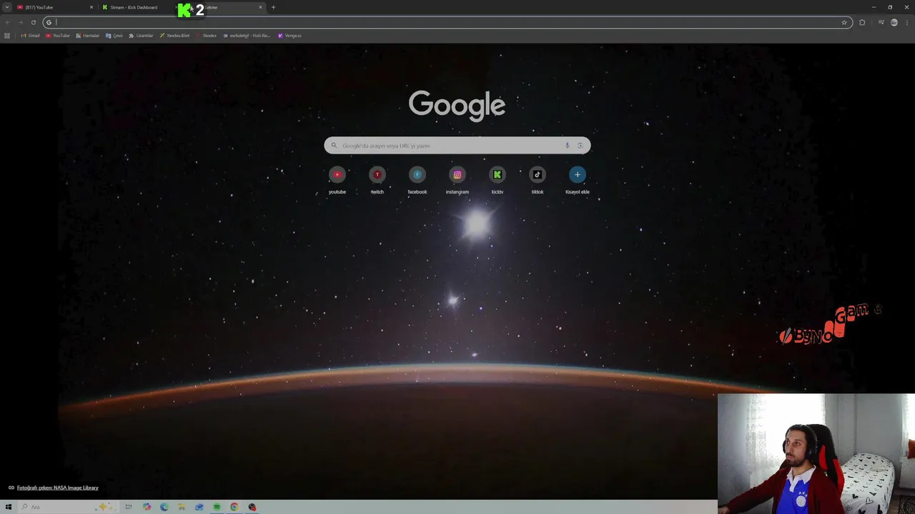Open the instangram shortcut tile
This screenshot has height=514, width=915.
(457, 180)
